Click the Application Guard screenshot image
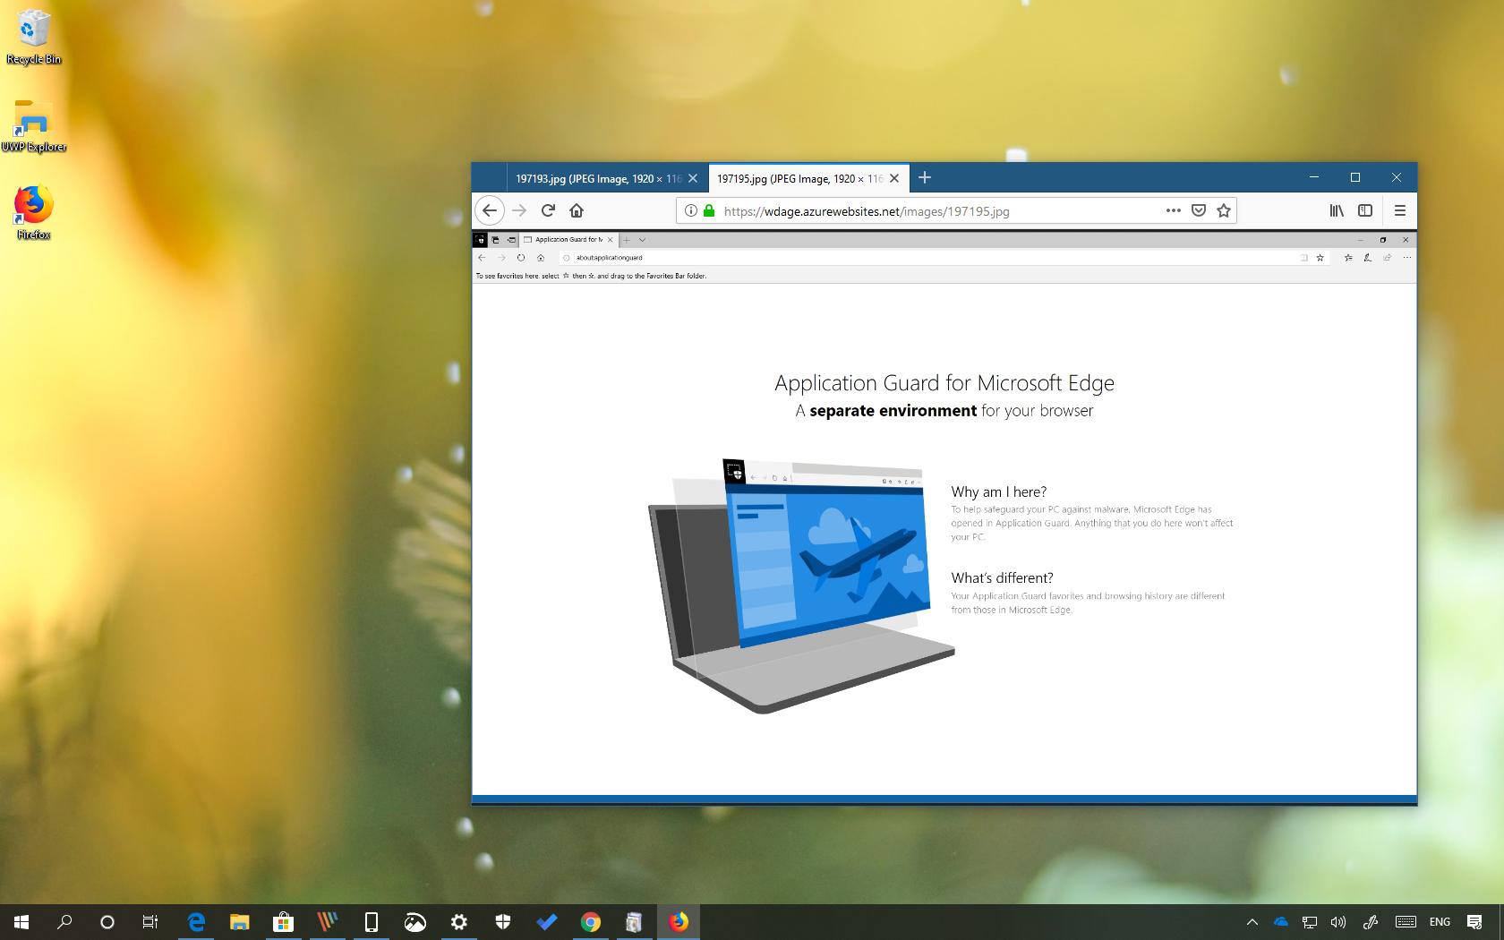This screenshot has height=940, width=1504. tap(944, 518)
